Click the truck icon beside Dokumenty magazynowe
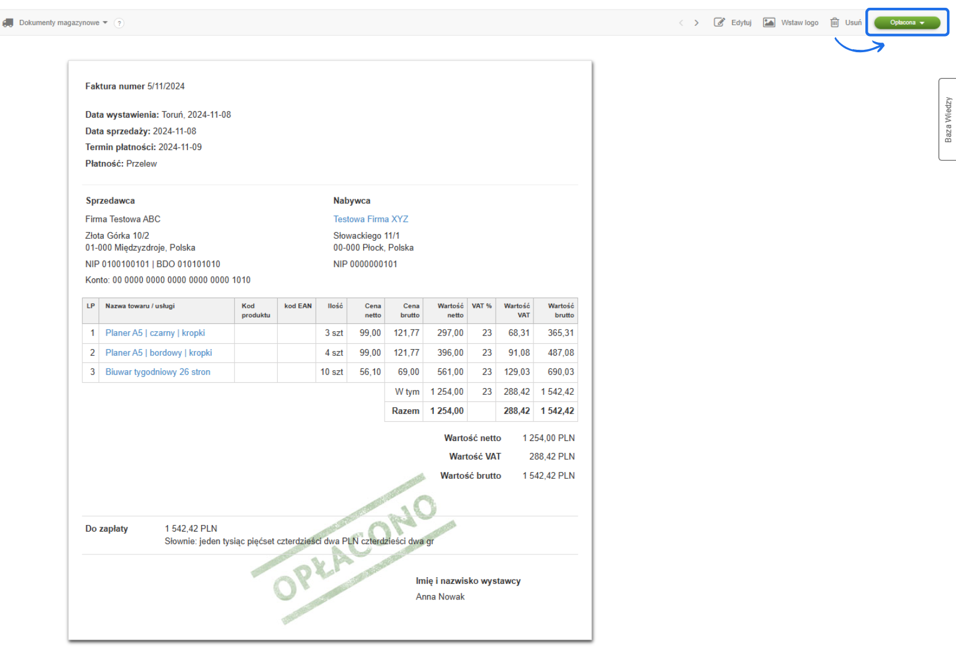956x648 pixels. click(8, 23)
